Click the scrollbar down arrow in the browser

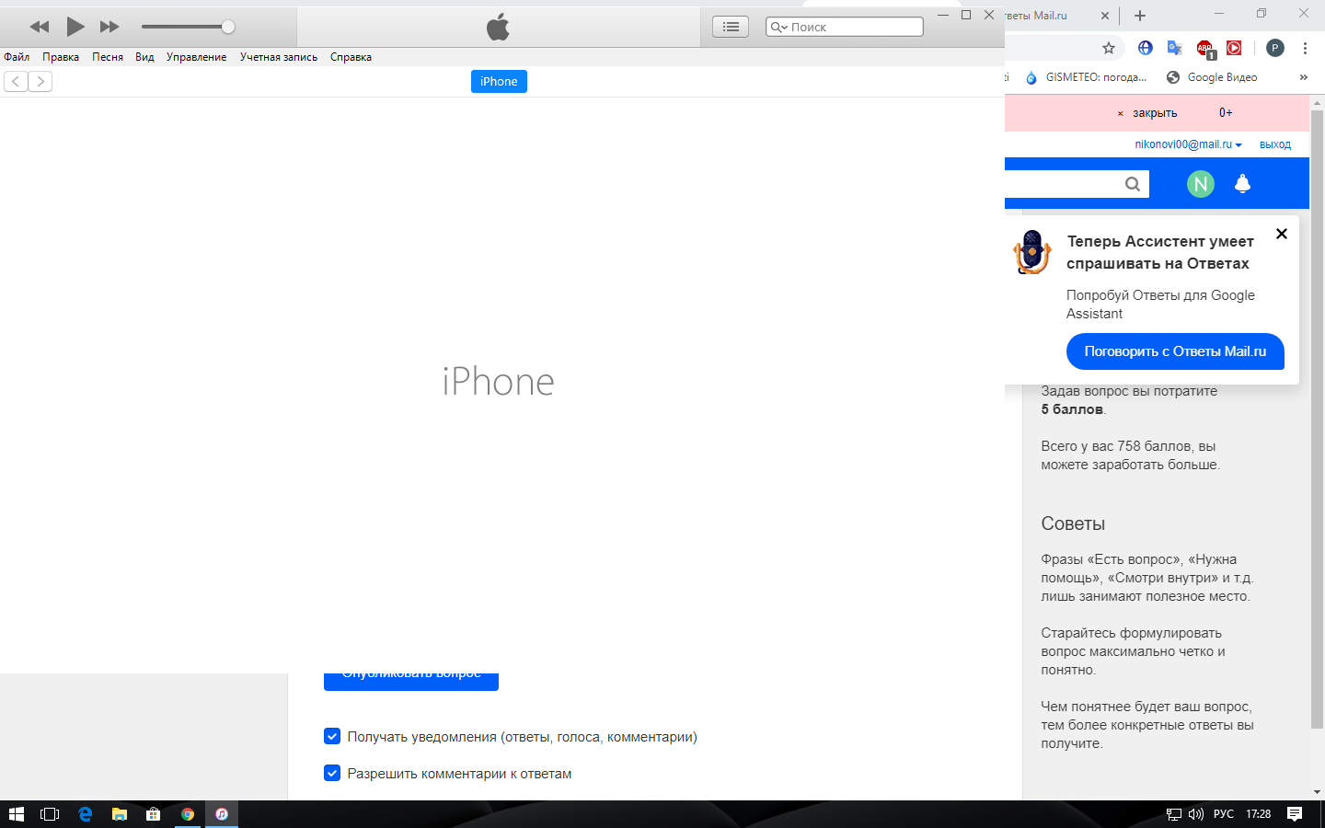click(x=1317, y=792)
